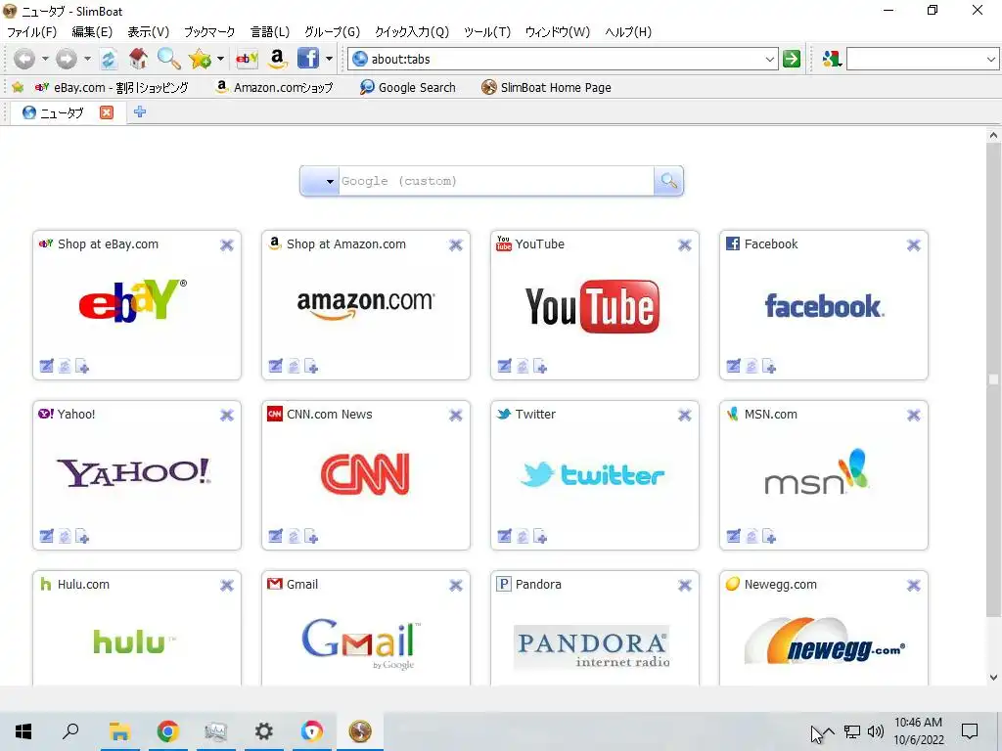
Task: Open the SlimBoat Home Page bookmark
Action: [x=546, y=87]
